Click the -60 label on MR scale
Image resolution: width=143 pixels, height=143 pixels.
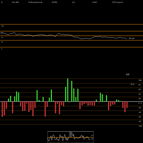(140, 117)
